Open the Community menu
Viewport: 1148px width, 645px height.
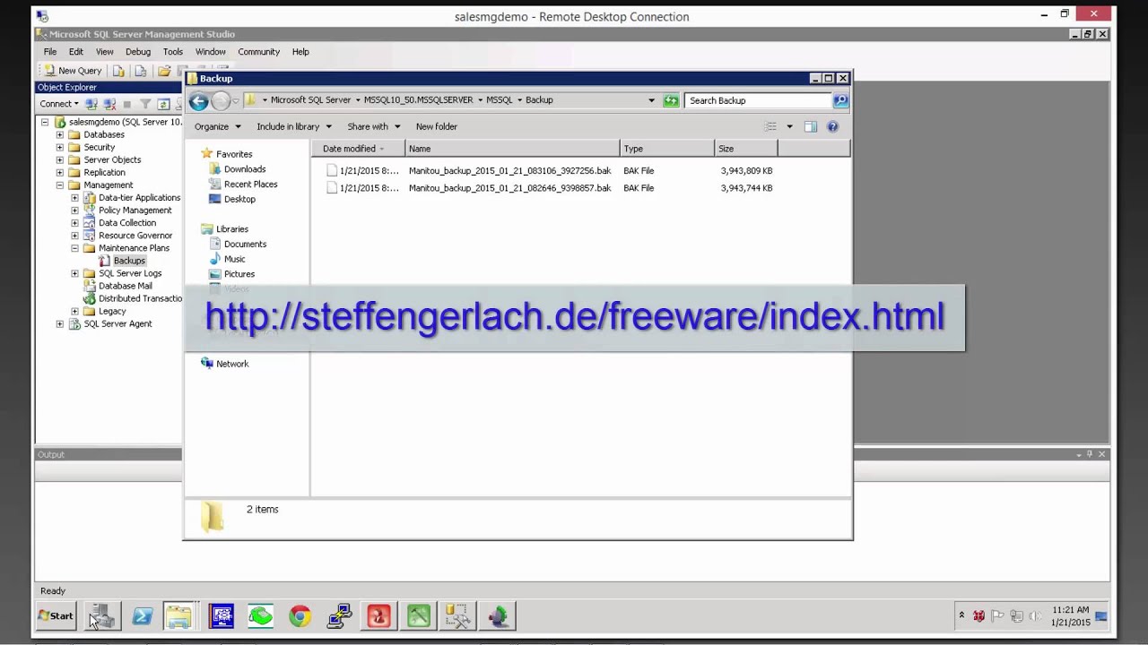pos(259,52)
